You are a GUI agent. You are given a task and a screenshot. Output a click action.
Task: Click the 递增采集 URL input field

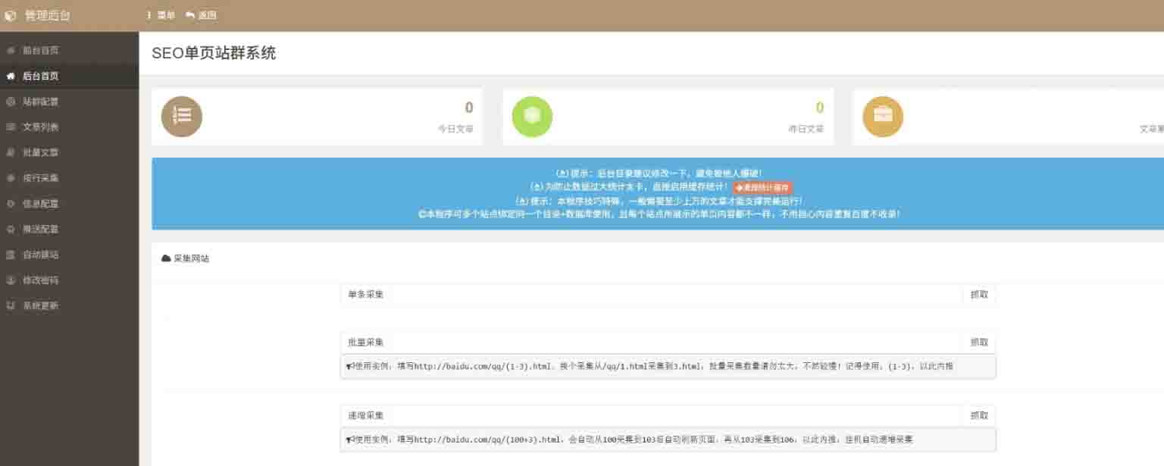(x=674, y=416)
